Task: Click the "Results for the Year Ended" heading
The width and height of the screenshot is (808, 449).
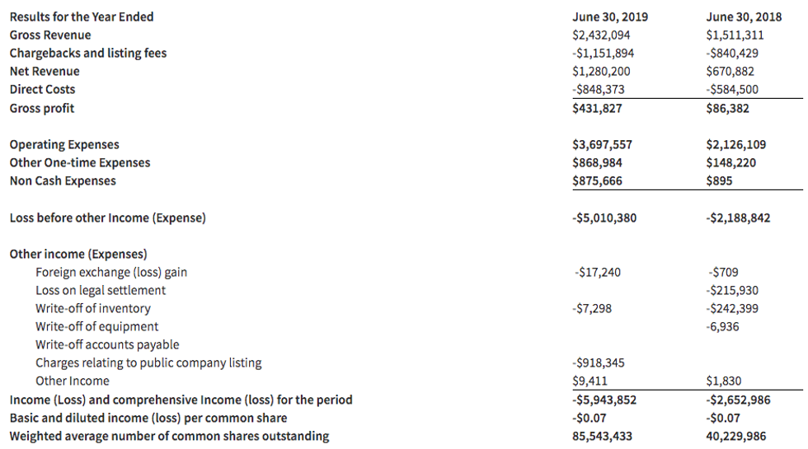Action: pos(81,16)
